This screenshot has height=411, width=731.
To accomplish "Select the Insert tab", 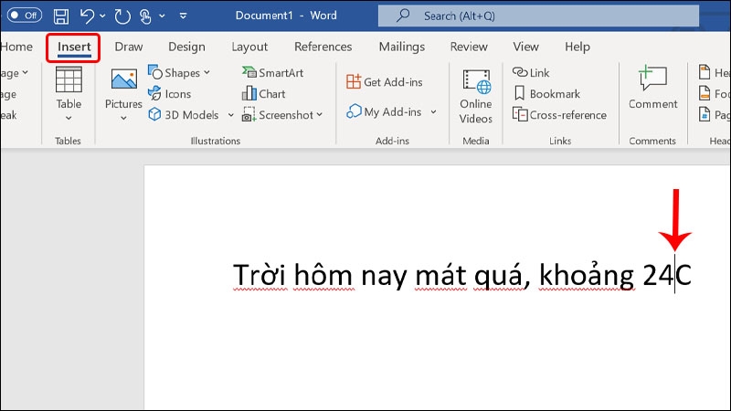I will [74, 47].
